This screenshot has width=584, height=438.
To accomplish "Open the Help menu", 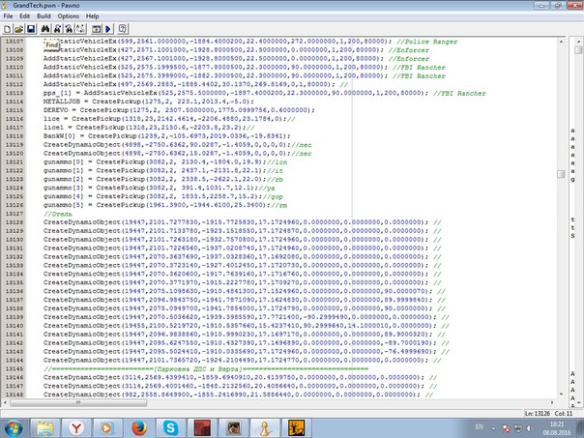I will (x=93, y=16).
